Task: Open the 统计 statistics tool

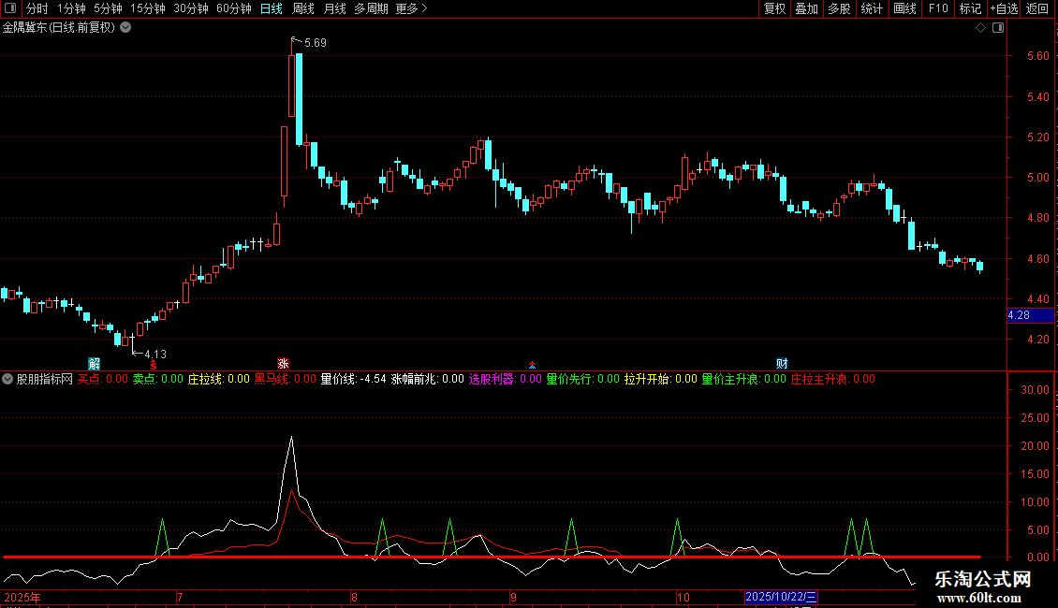Action: [x=872, y=8]
